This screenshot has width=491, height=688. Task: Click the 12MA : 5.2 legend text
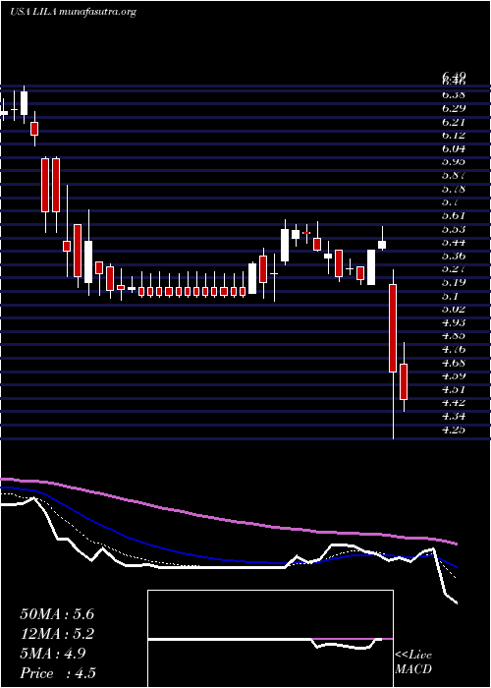click(x=57, y=634)
